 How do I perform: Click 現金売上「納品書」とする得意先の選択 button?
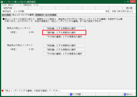click(64, 45)
